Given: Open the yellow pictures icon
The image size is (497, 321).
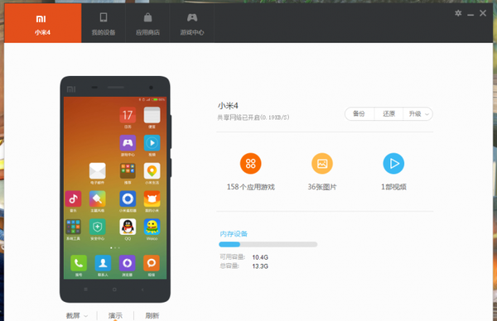Looking at the screenshot, I should [x=322, y=164].
